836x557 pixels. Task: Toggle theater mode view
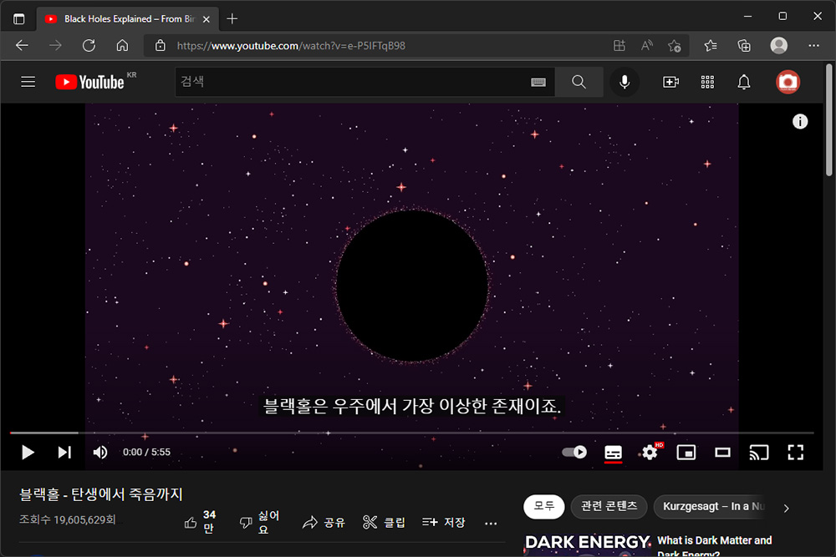[722, 453]
